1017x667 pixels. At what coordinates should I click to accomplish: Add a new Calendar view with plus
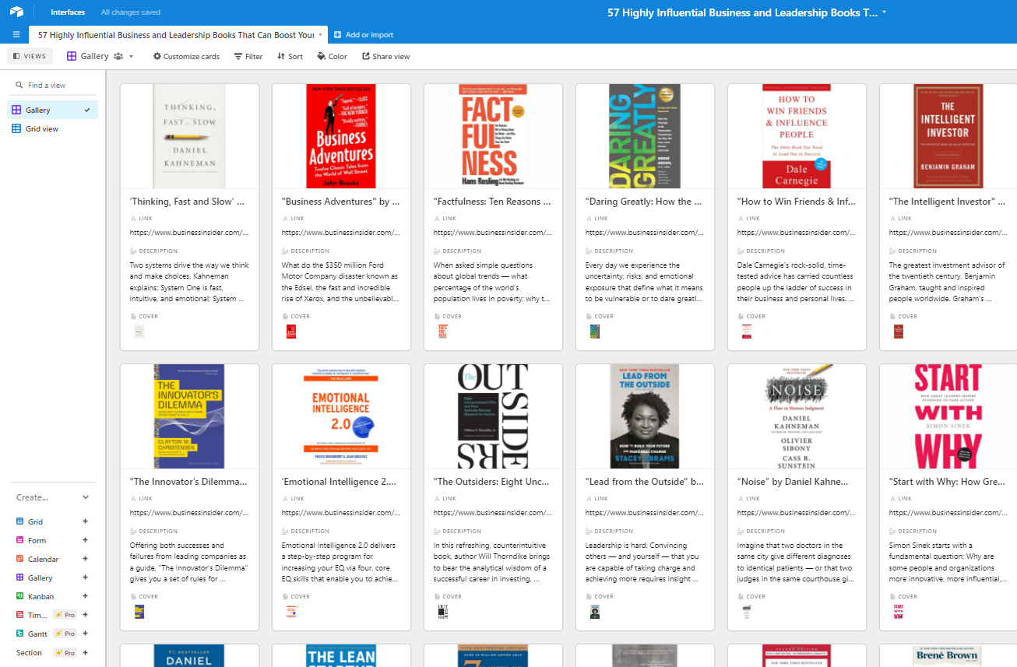tap(86, 559)
